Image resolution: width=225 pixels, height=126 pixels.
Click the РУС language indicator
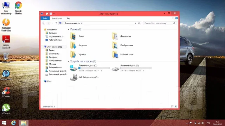point(208,123)
